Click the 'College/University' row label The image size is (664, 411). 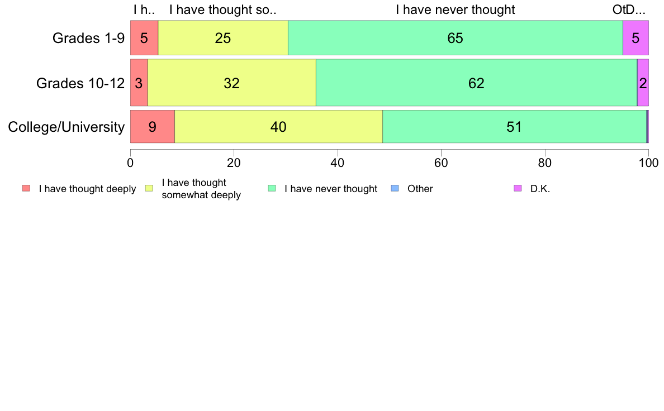(67, 127)
